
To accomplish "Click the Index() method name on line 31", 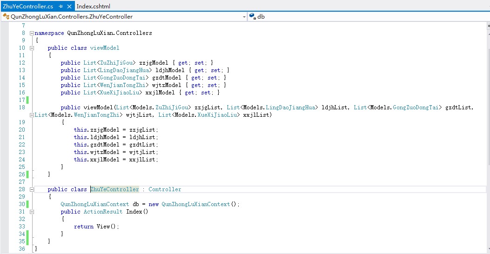I will click(x=137, y=212).
